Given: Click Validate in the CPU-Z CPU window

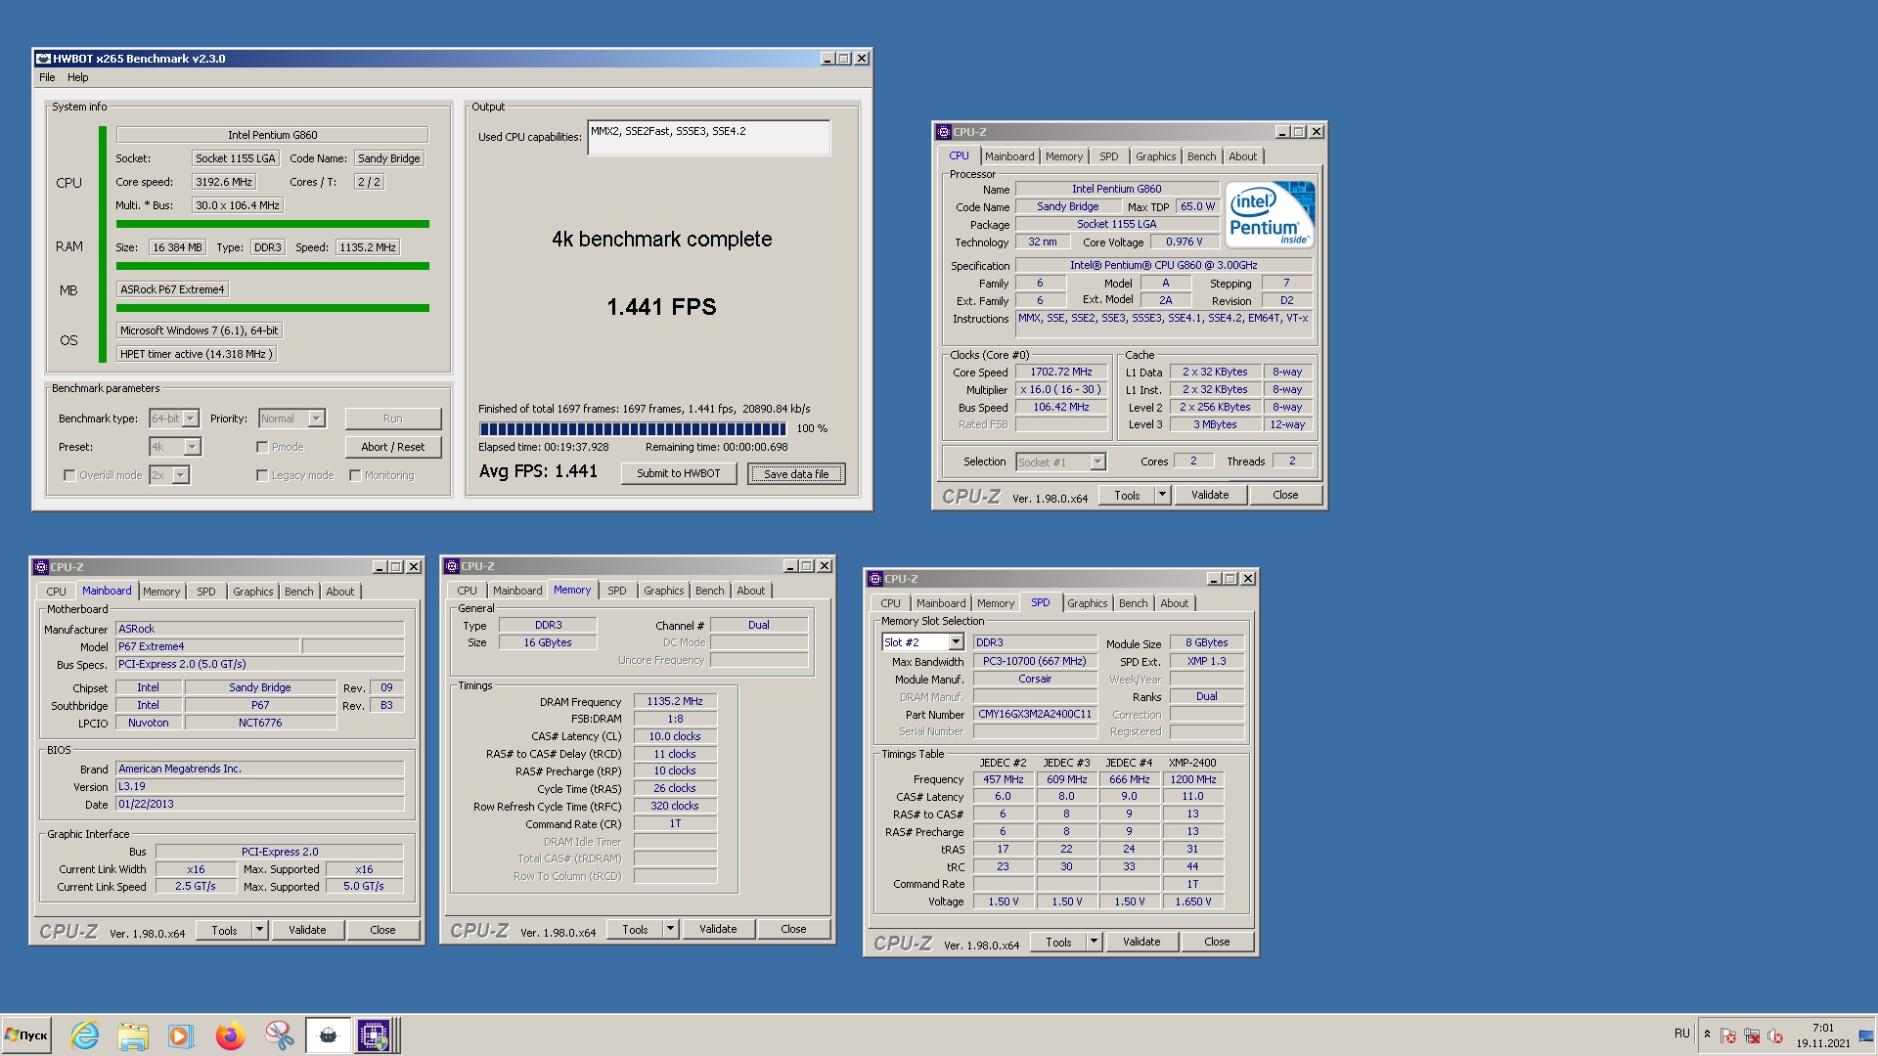Looking at the screenshot, I should point(1210,495).
